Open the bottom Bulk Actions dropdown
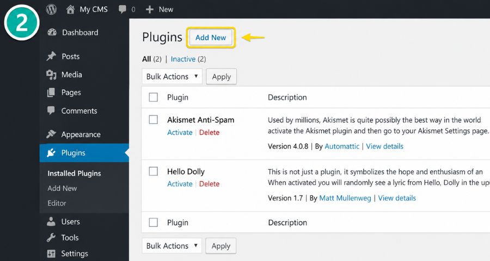Image resolution: width=490 pixels, height=261 pixels. click(x=172, y=246)
